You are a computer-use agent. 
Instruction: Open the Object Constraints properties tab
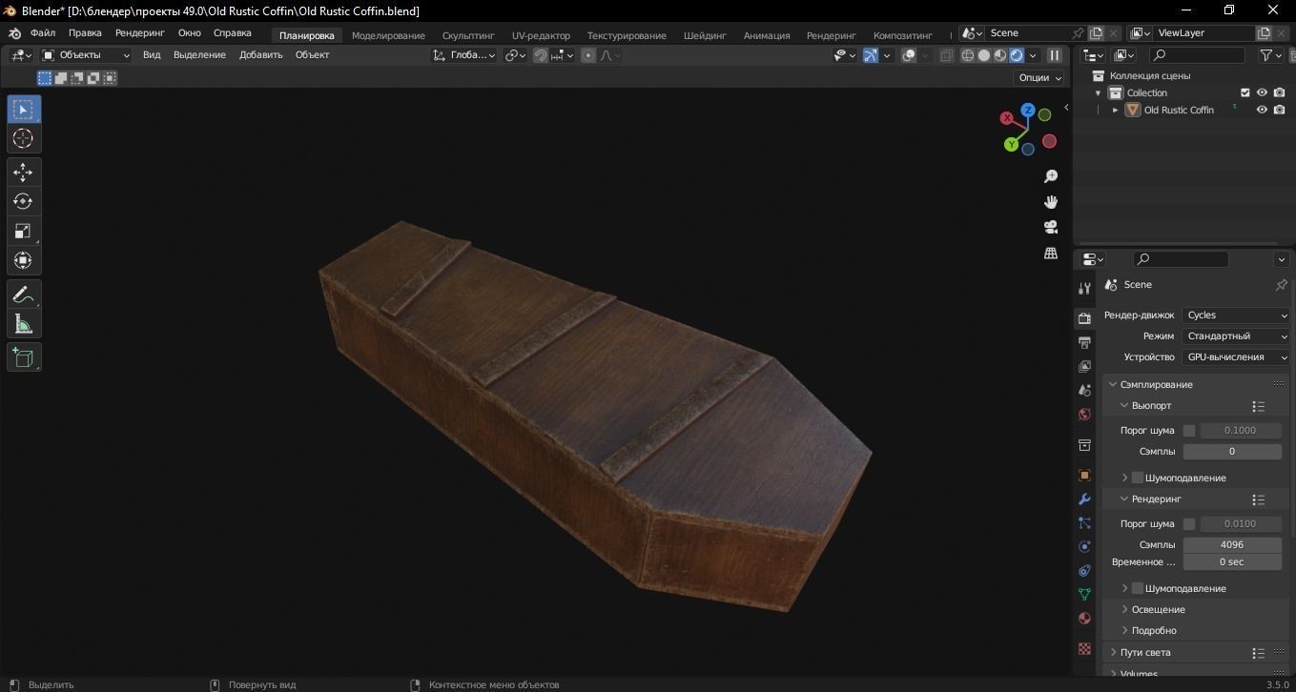point(1084,570)
